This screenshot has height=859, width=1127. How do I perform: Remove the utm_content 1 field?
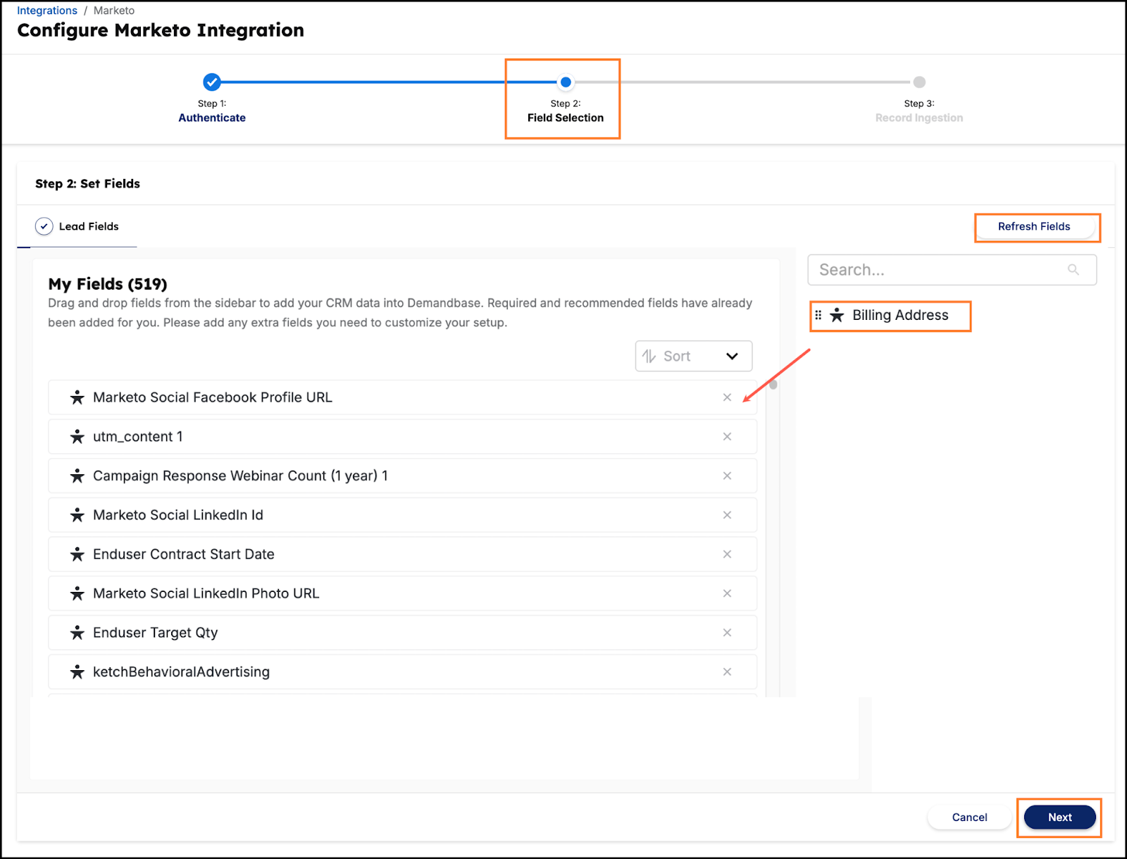pos(727,437)
